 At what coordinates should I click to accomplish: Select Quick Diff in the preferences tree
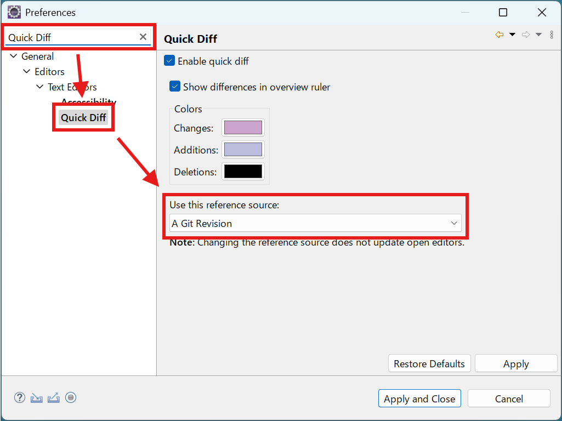click(x=83, y=117)
